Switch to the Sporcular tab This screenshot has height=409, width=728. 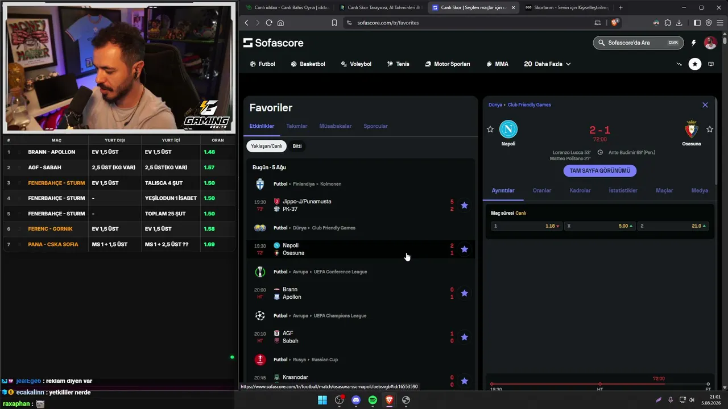tap(375, 126)
